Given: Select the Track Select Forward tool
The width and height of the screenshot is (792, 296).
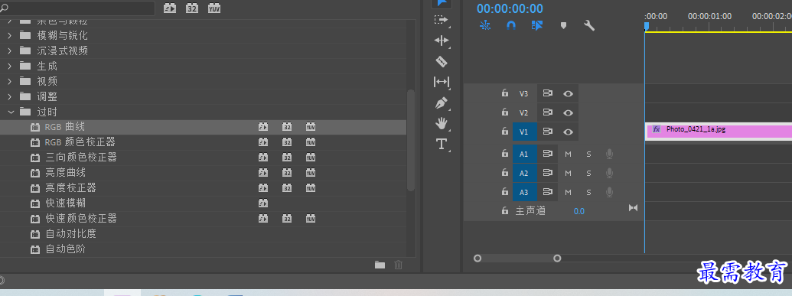Looking at the screenshot, I should 441,20.
